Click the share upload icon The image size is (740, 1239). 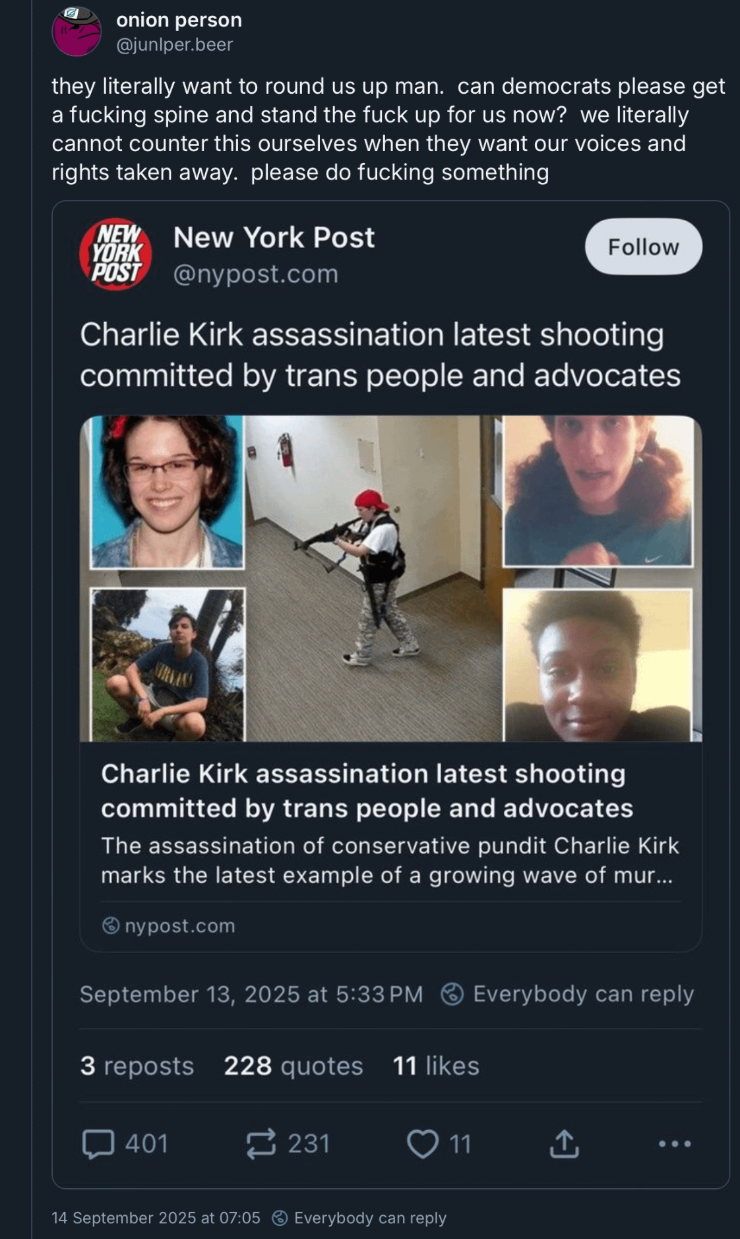[x=564, y=1144]
